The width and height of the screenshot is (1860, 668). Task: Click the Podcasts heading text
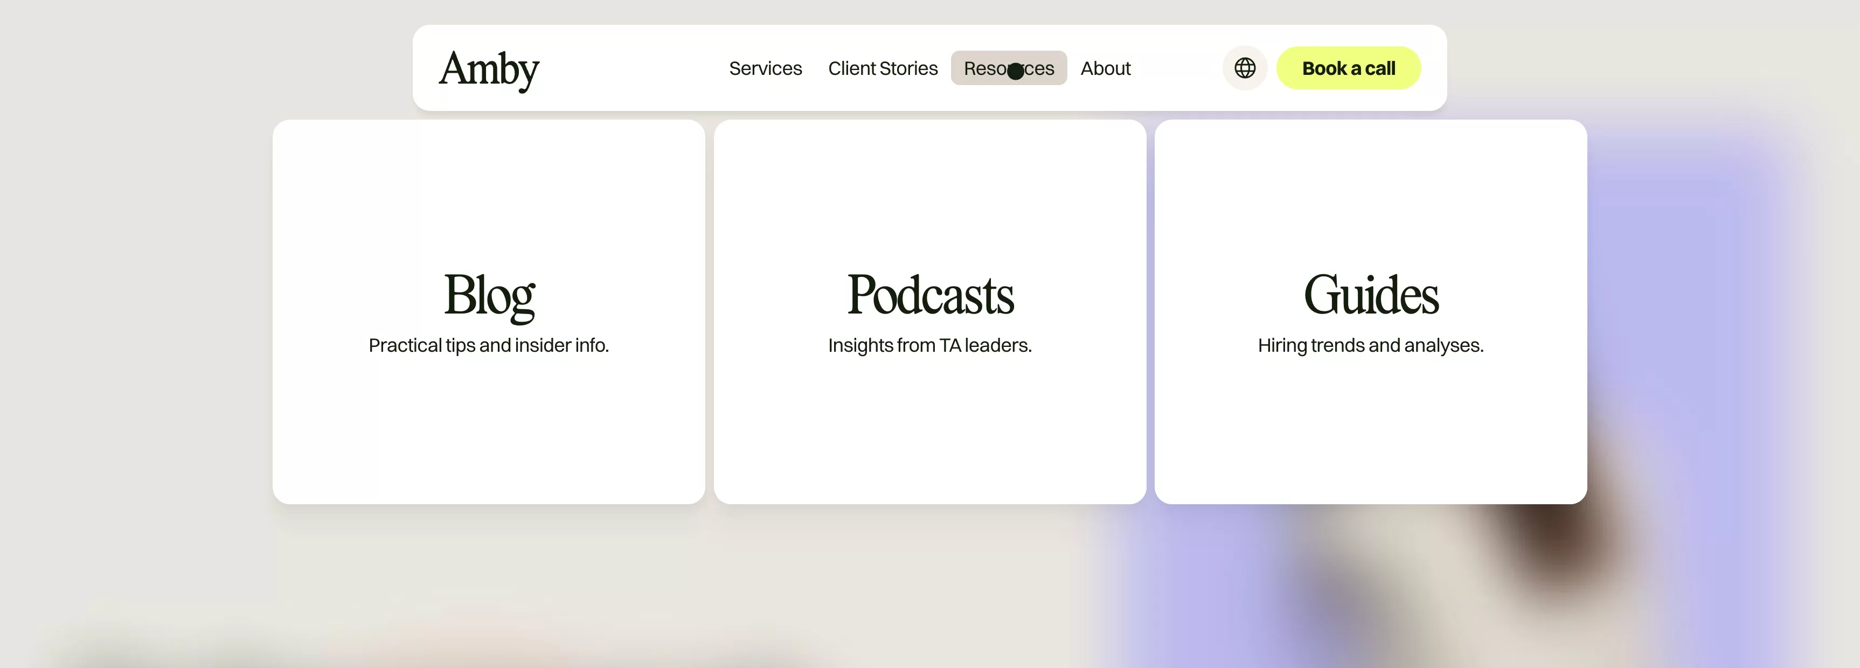(x=929, y=295)
